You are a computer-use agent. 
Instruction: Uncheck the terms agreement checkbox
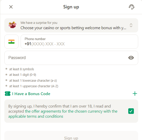(x=131, y=111)
